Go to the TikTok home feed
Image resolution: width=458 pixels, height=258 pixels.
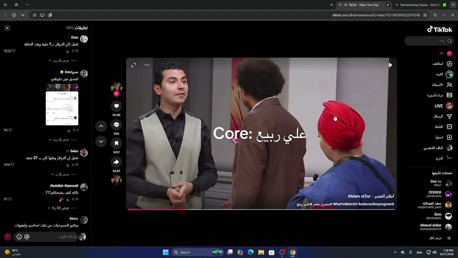click(x=449, y=53)
